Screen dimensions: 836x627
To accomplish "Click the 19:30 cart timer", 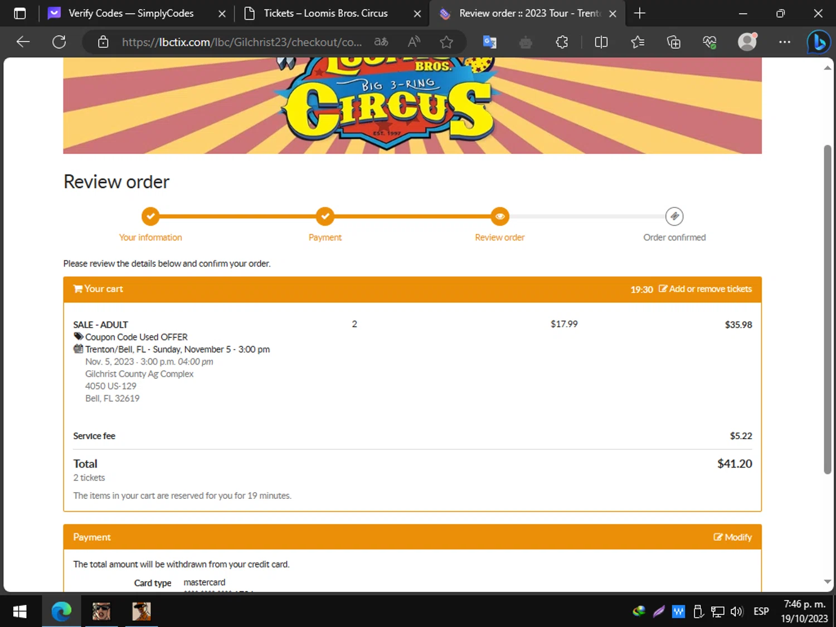I will [x=641, y=289].
